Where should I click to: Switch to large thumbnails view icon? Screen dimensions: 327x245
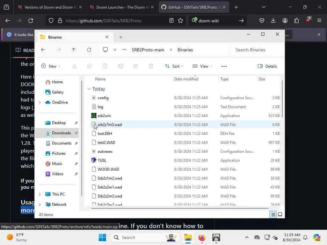[280, 214]
